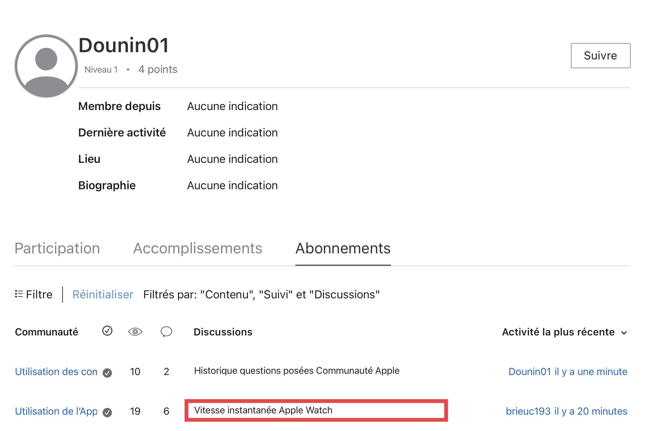658x431 pixels.
Task: Open Historique questions posées Communauté Apple discussion
Action: (x=297, y=371)
